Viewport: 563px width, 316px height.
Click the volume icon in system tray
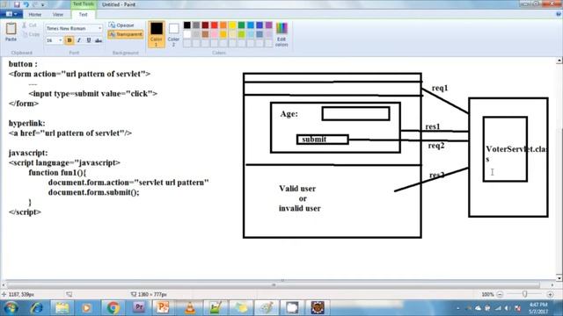click(x=508, y=308)
